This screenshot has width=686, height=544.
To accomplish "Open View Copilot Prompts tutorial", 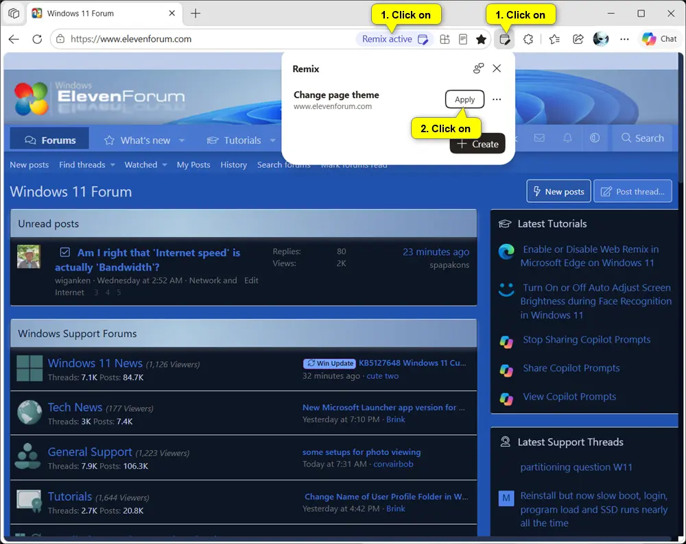I will pyautogui.click(x=569, y=397).
